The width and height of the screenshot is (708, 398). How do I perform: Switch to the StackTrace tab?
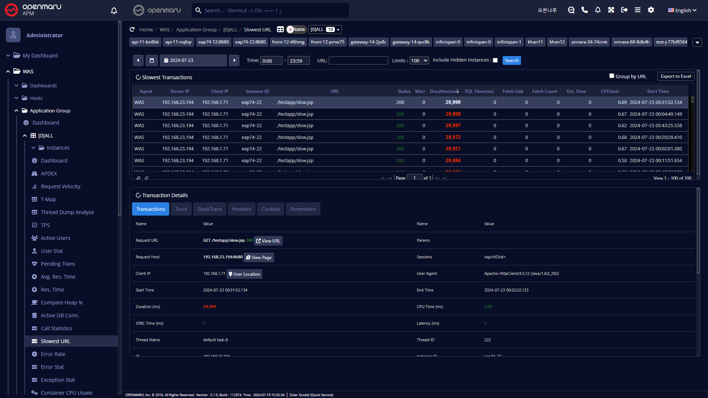pos(209,209)
